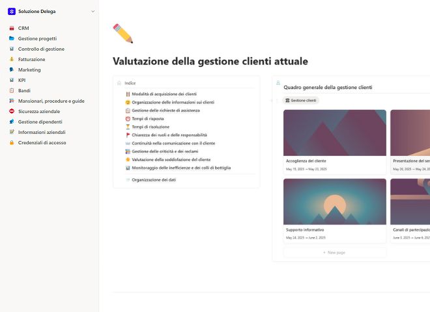Click the star icon beside Valutazione della soddisfazione
The image size is (430, 312).
point(128,159)
